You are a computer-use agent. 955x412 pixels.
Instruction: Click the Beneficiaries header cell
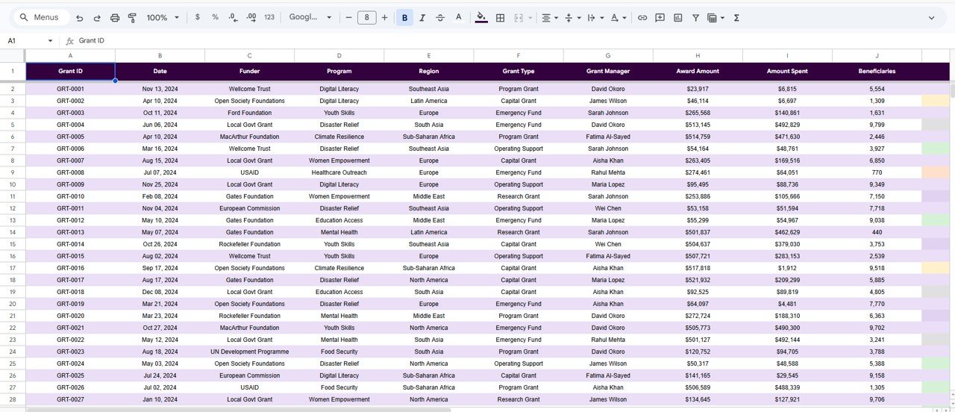coord(877,71)
